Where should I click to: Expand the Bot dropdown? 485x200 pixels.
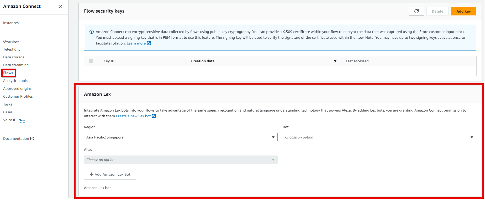click(379, 137)
